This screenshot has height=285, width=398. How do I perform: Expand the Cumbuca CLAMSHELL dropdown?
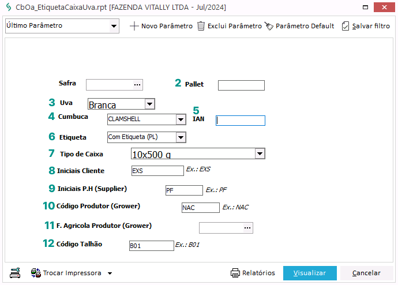pos(180,119)
